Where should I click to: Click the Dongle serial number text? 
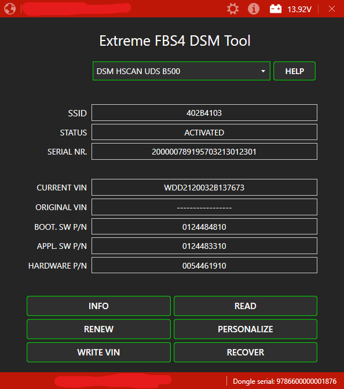[285, 381]
